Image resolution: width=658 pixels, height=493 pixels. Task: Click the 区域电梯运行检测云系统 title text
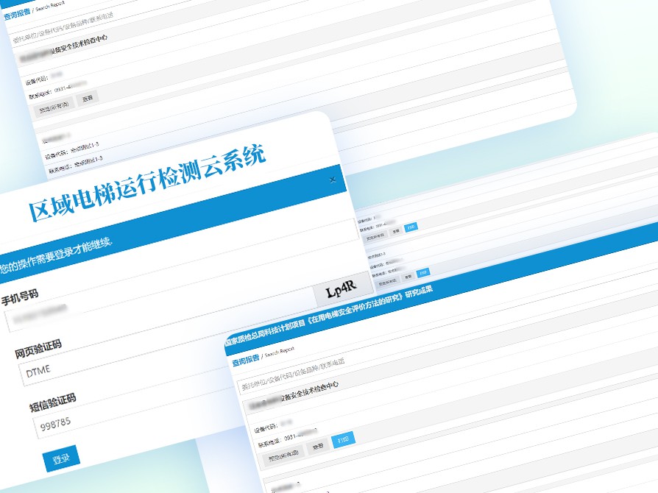point(147,182)
